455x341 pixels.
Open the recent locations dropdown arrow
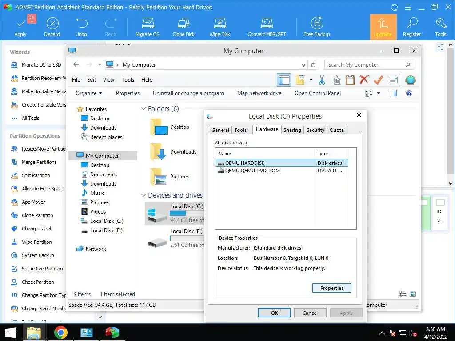click(x=100, y=65)
